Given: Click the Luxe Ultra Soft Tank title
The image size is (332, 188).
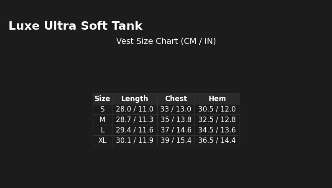Looking at the screenshot, I should coord(75,26).
